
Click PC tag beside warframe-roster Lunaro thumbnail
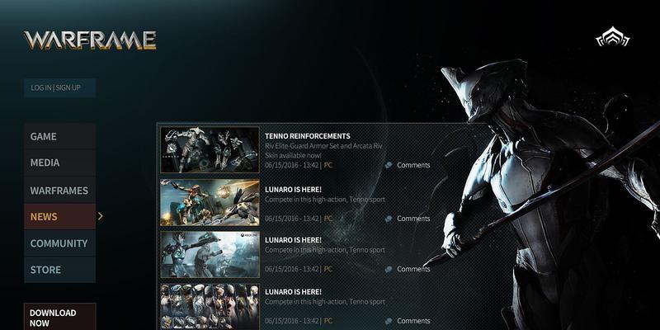(x=328, y=321)
